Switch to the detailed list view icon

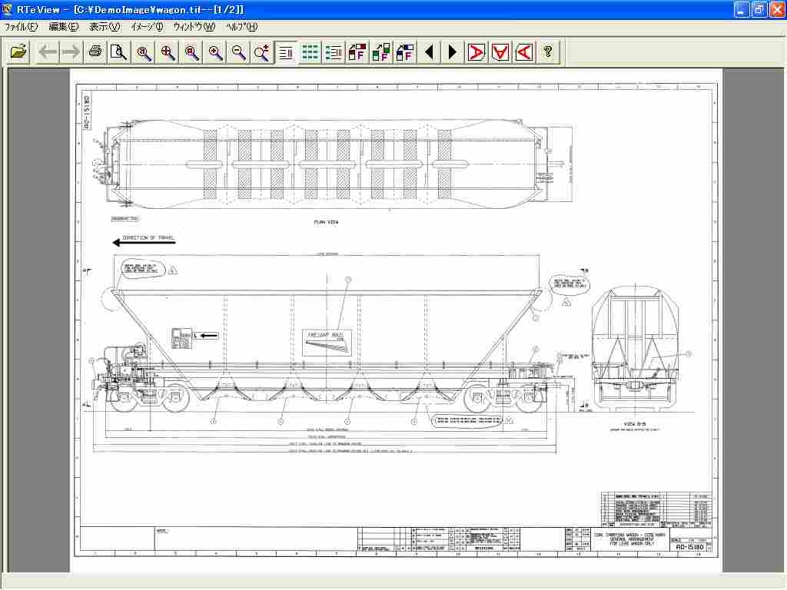click(x=334, y=51)
